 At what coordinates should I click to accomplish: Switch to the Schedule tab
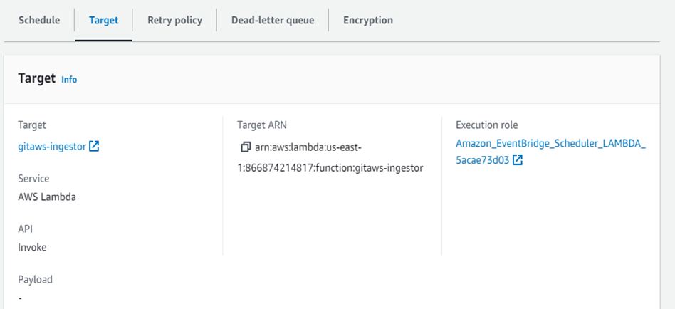[x=39, y=20]
